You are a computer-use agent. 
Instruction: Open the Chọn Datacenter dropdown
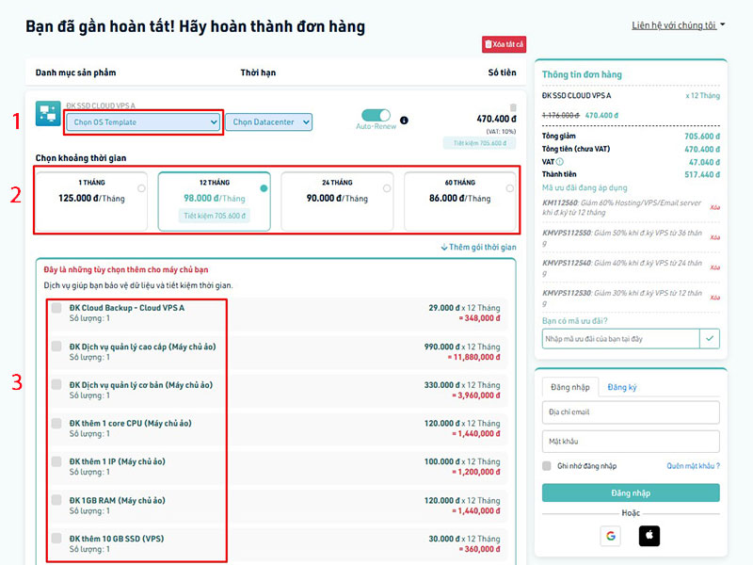[267, 121]
